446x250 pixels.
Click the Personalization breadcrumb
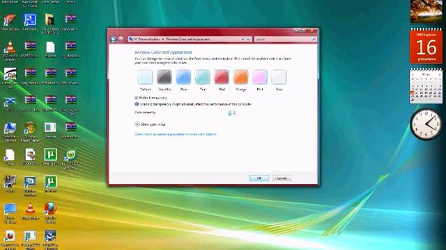tap(149, 39)
